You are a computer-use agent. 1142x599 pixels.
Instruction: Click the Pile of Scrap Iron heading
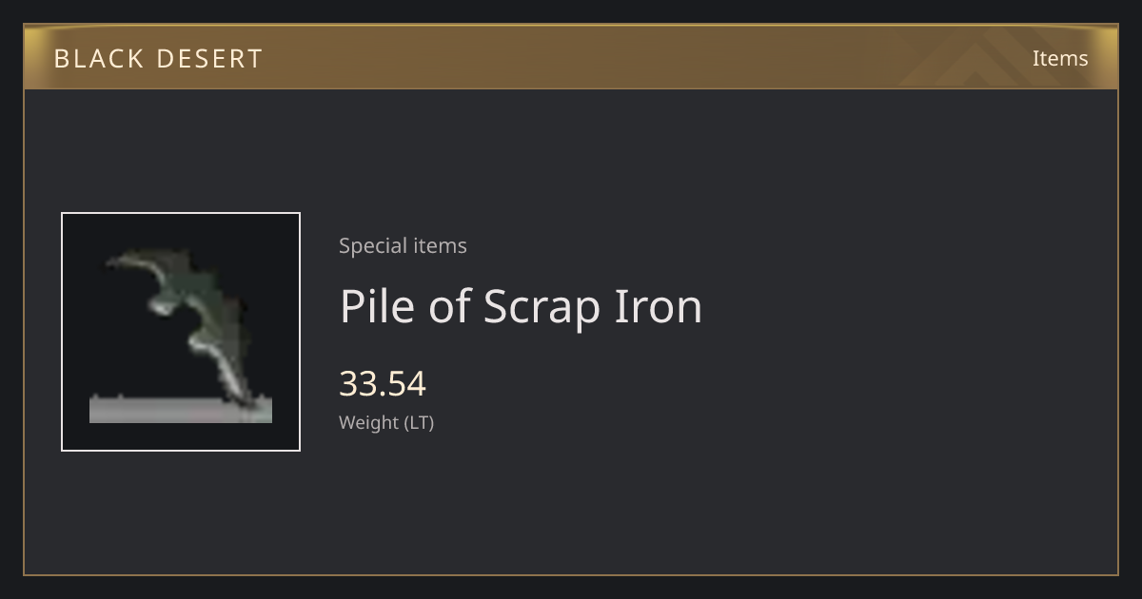[x=521, y=306]
